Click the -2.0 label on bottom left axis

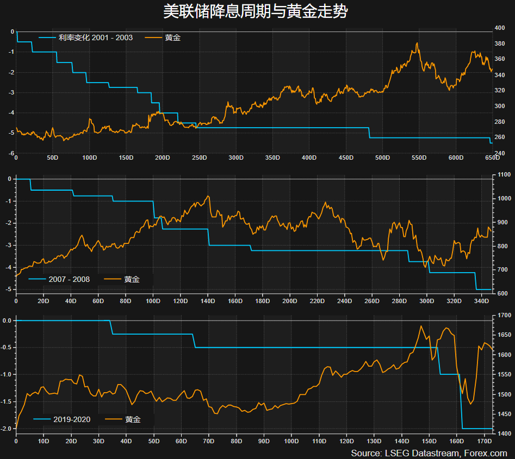(7, 429)
